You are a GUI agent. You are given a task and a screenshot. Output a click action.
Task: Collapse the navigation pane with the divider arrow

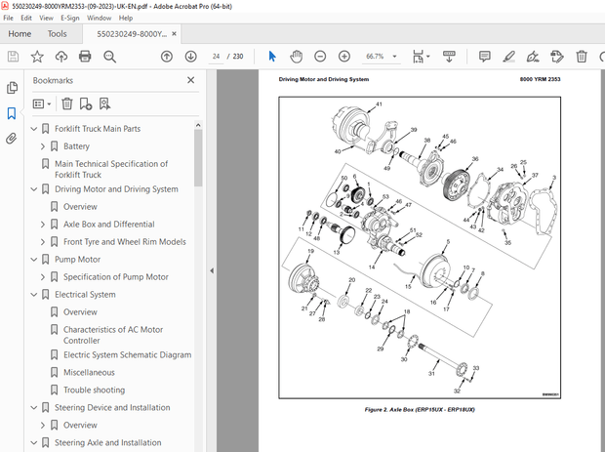[211, 270]
